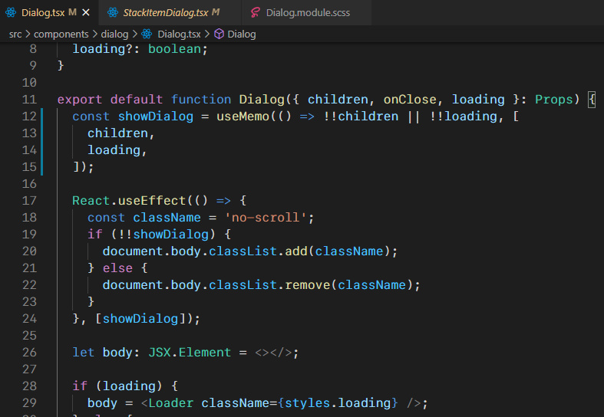
Task: Click React icon on Dialog.tsx tab
Action: pyautogui.click(x=11, y=13)
